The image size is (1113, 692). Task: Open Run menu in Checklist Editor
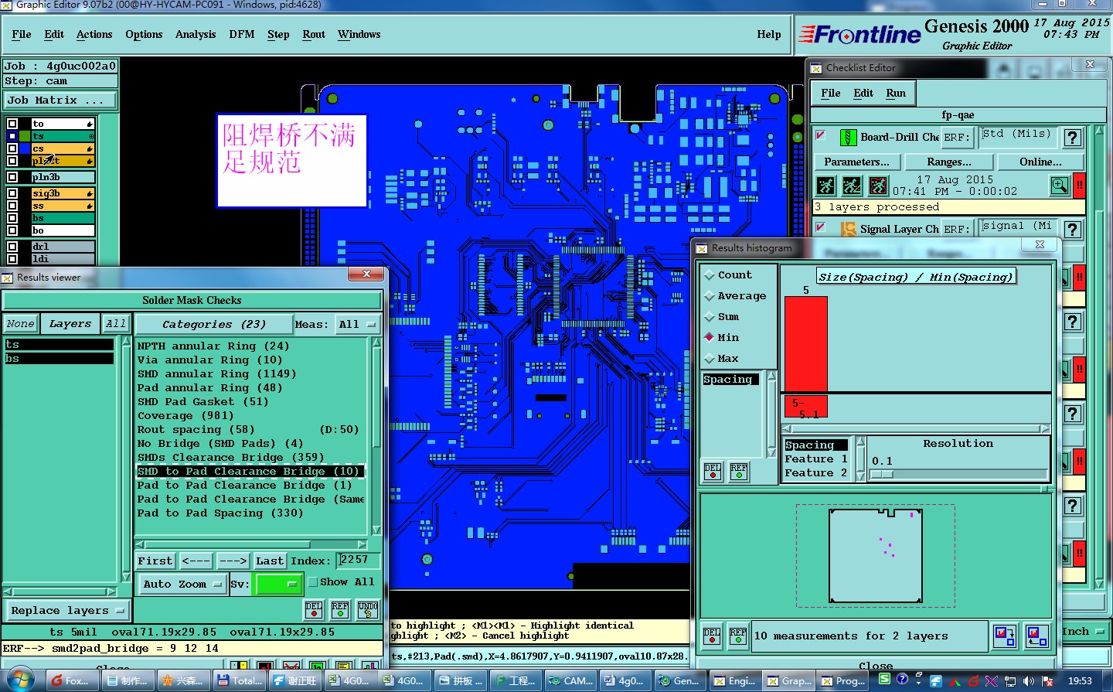(x=896, y=94)
